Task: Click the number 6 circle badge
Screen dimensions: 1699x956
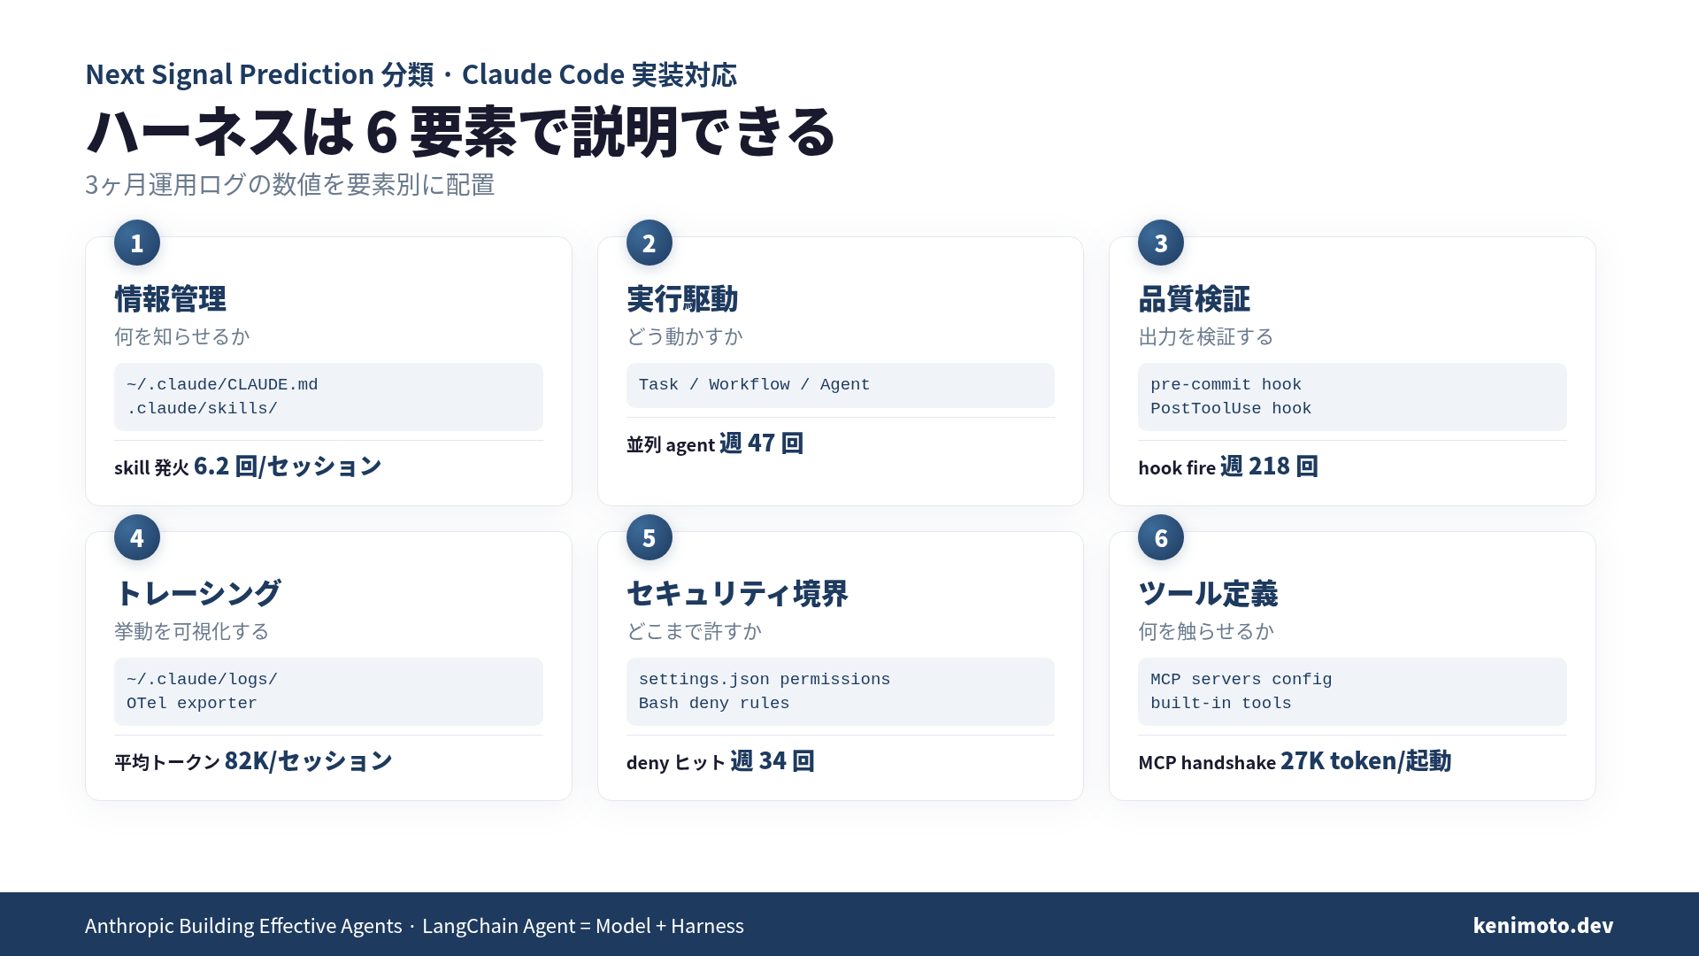Action: 1161,537
